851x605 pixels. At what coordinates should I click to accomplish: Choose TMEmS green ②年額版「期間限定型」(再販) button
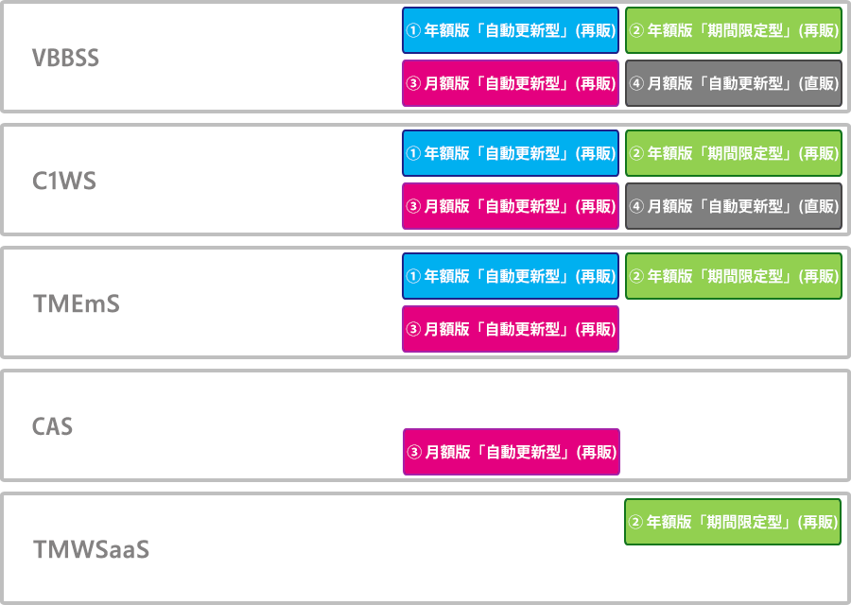coord(733,276)
